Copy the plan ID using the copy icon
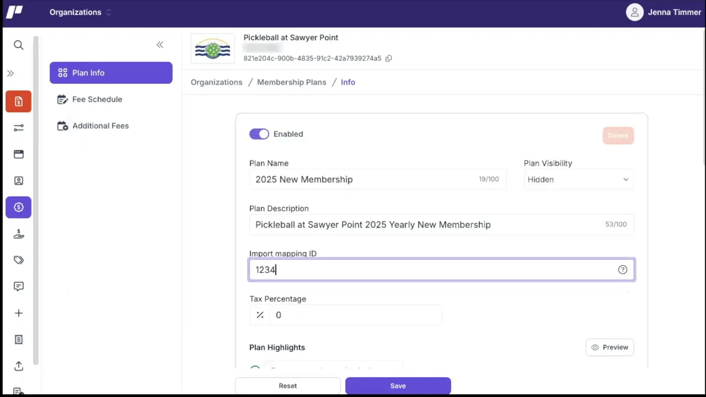The image size is (706, 397). pyautogui.click(x=388, y=58)
